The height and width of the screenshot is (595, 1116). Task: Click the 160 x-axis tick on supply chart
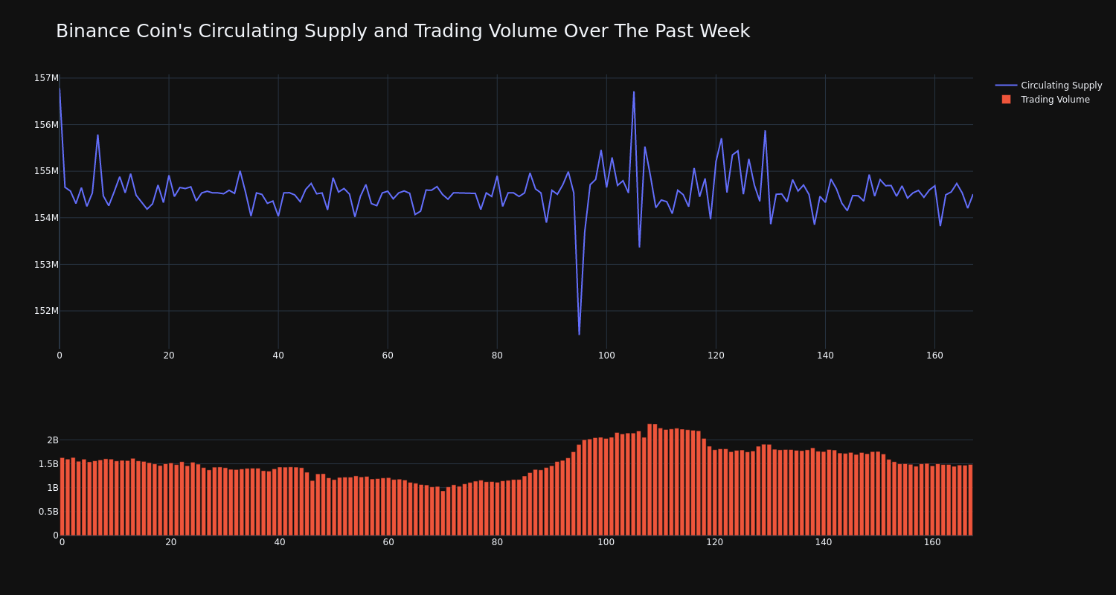[934, 356]
